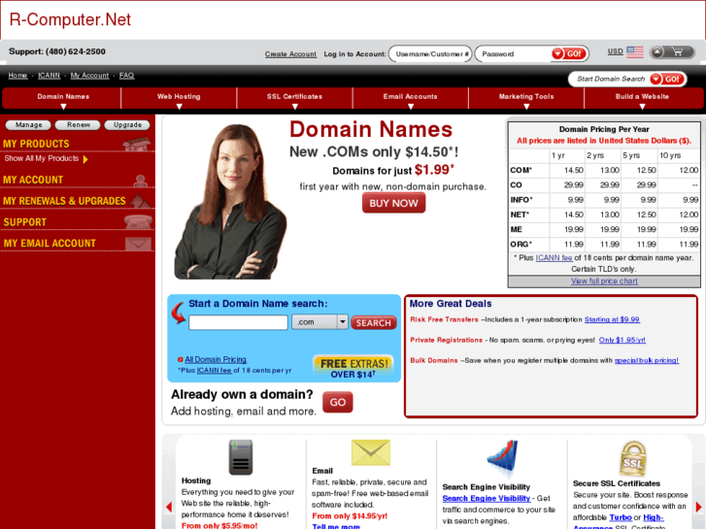Click Show All My Products
706x529 pixels.
click(x=42, y=158)
